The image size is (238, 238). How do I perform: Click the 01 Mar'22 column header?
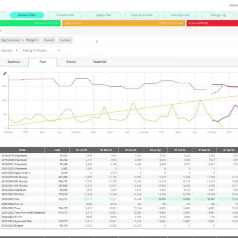[x=204, y=150]
